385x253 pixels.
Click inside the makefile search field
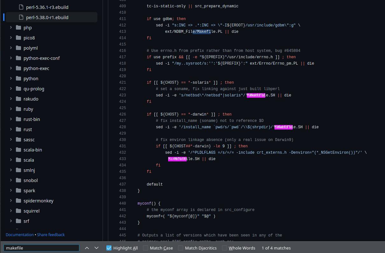(41, 248)
